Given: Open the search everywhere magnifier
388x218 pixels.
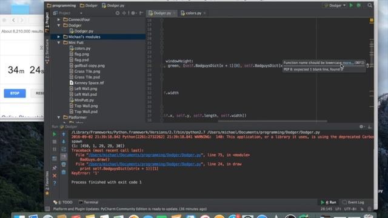Looking at the screenshot, I should coord(370,5).
